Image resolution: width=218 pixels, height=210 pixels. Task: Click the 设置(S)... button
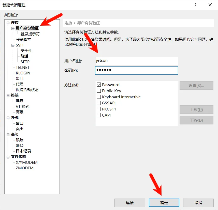(196, 86)
